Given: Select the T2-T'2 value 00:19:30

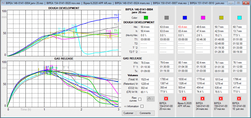Looking at the screenshot, I should [239, 52].
